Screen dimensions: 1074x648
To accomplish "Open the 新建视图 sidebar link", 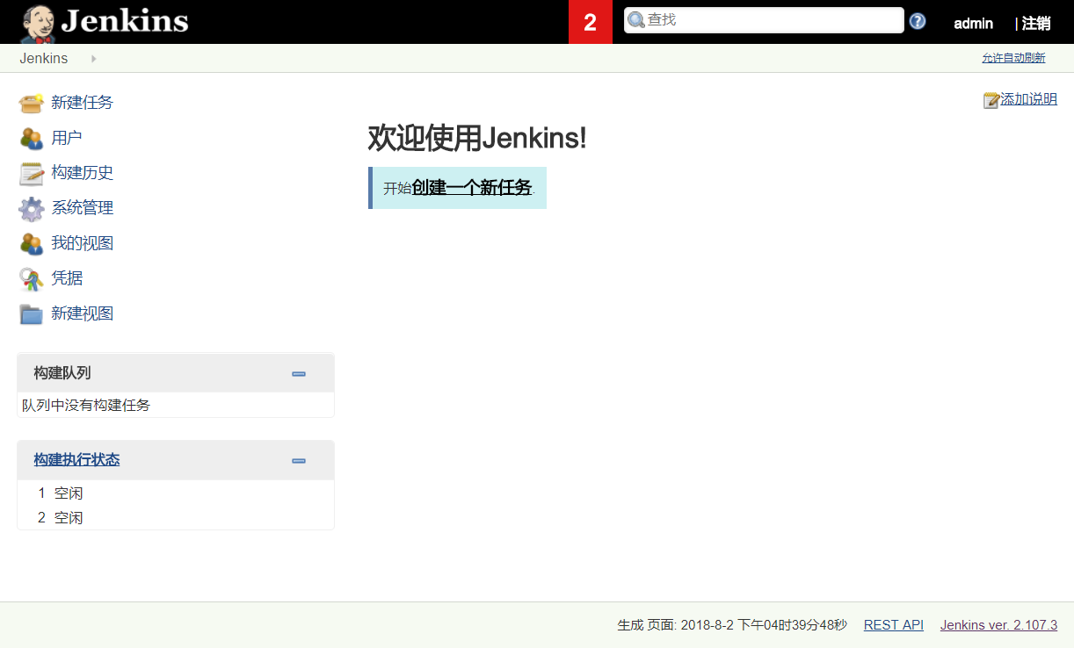I will click(82, 313).
